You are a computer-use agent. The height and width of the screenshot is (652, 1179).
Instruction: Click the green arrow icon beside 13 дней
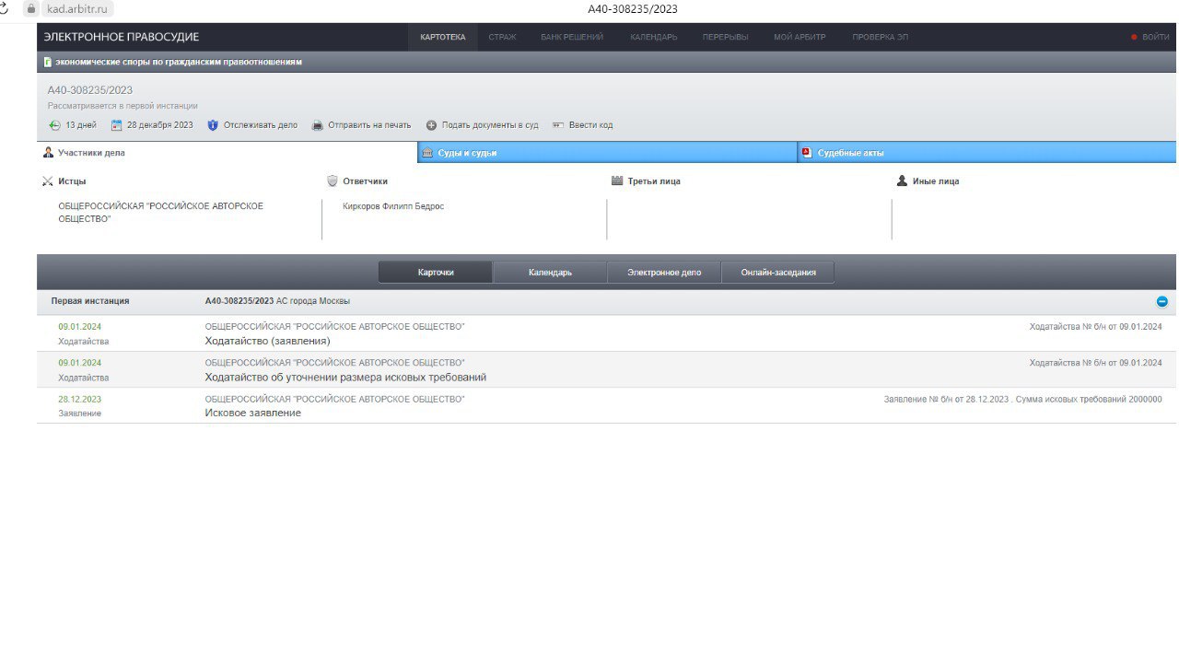pos(55,125)
